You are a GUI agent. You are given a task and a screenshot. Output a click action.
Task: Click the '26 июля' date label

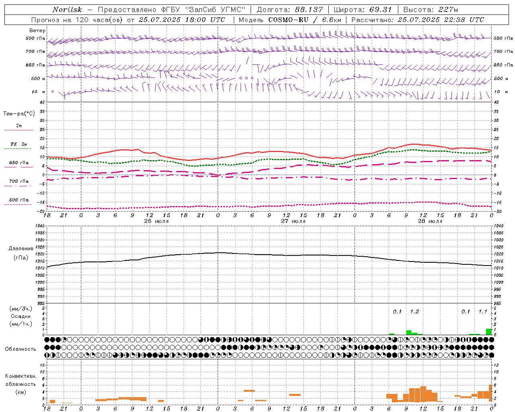157,221
